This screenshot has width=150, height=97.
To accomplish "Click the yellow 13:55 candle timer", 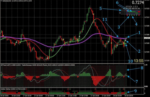I will pyautogui.click(x=139, y=61).
